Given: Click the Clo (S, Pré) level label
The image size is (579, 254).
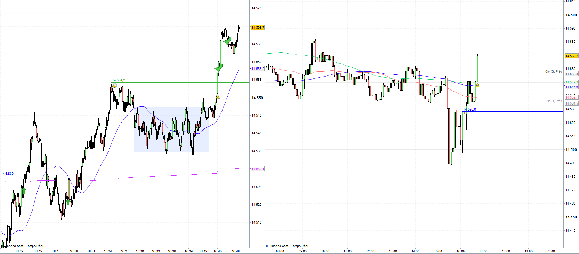Looking at the screenshot, I should [x=553, y=71].
